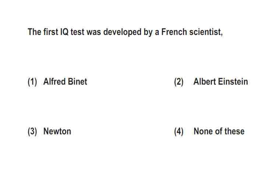Select the Alfred Binet answer option

tap(65, 82)
